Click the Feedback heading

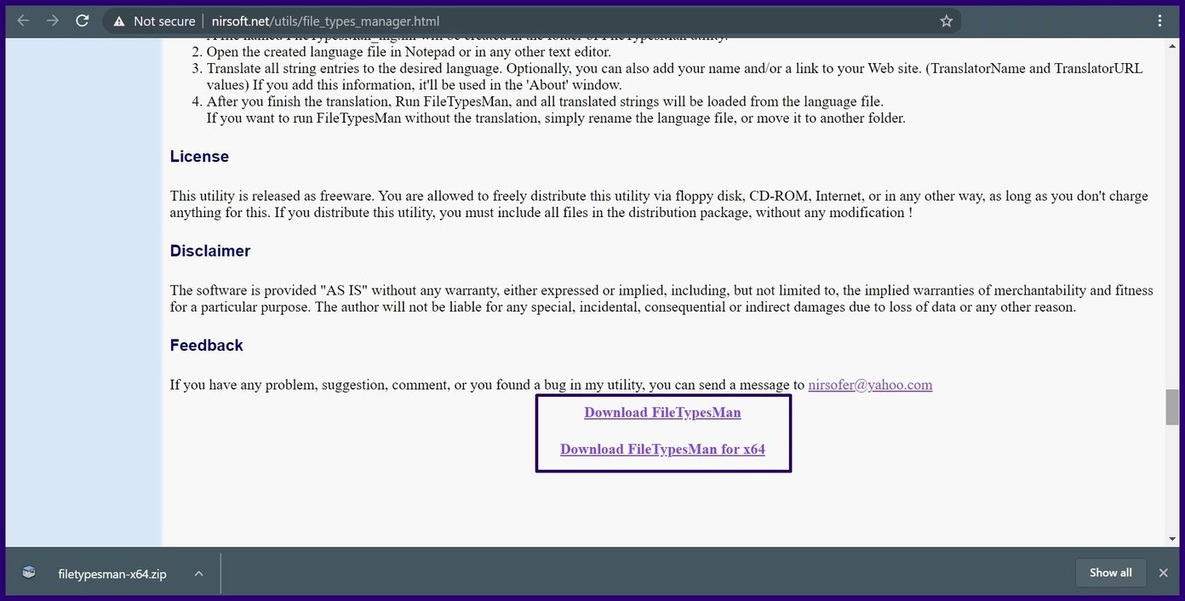[x=207, y=346]
